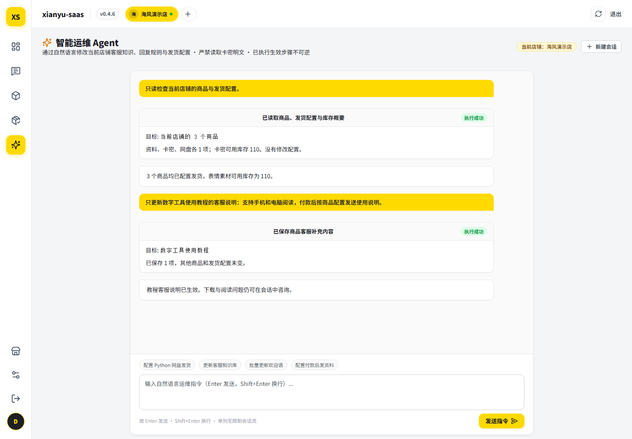
Task: Choose the 配置 Python 网盘发货 suggestion
Action: tap(167, 365)
